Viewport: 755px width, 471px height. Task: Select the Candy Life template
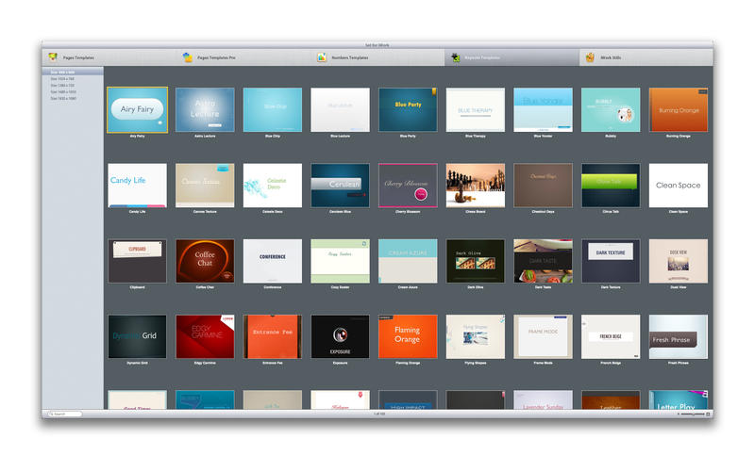coord(137,186)
